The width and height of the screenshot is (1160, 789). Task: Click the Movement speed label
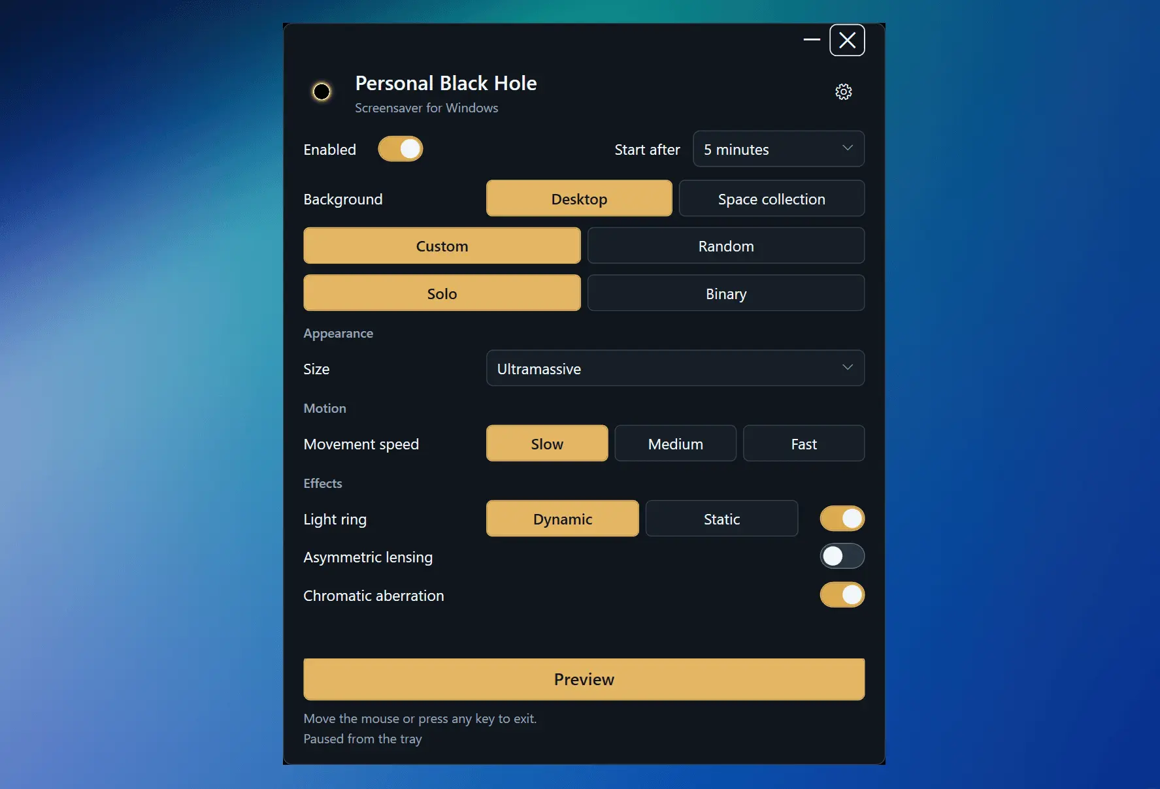[x=361, y=444]
